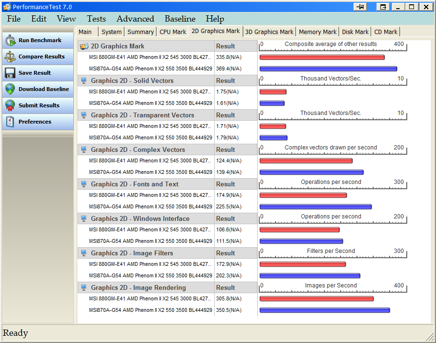Viewport: 436px width, 343px height.
Task: Click the Compare Results button label
Action: coord(42,57)
